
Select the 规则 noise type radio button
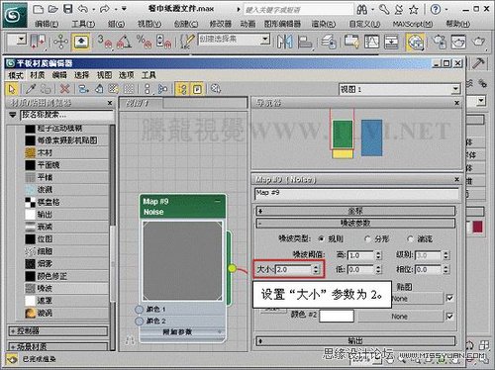pyautogui.click(x=321, y=238)
